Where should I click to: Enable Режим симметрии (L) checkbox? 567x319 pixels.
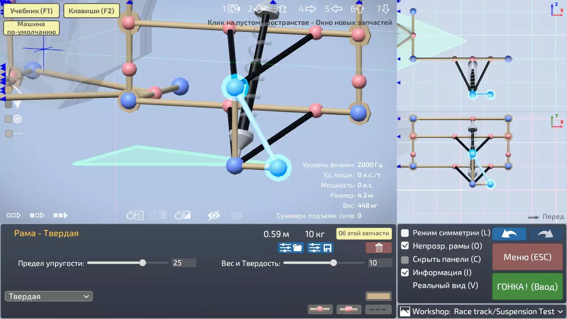click(405, 233)
